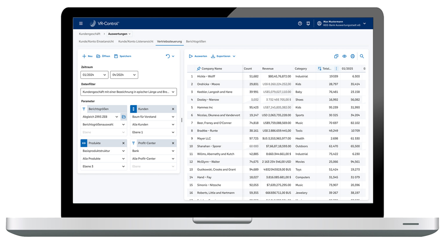Toggle the eye visibility icon
This screenshot has width=445, height=243.
point(344,56)
